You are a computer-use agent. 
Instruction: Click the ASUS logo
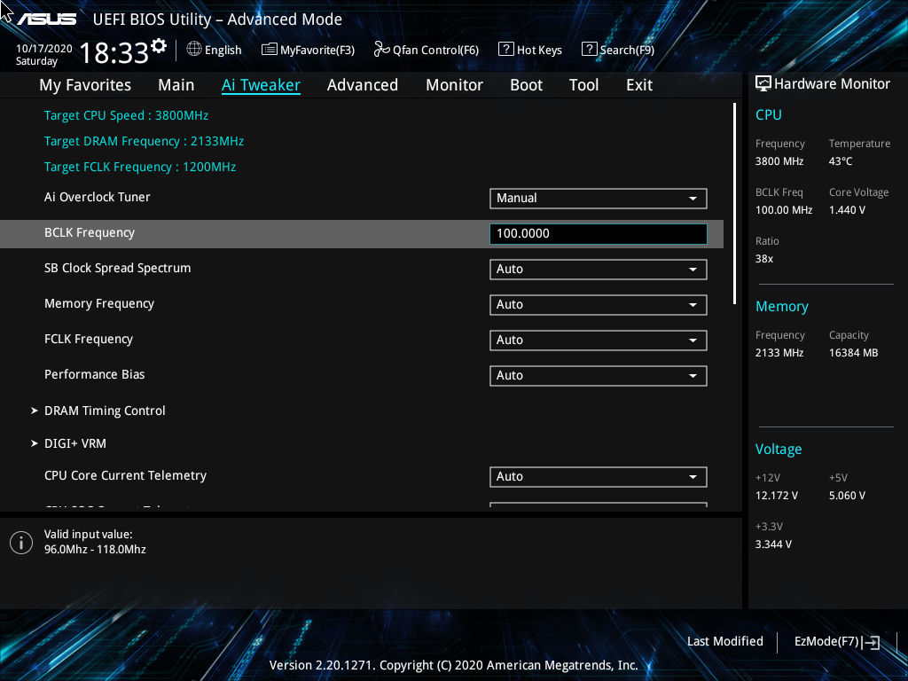pos(46,20)
